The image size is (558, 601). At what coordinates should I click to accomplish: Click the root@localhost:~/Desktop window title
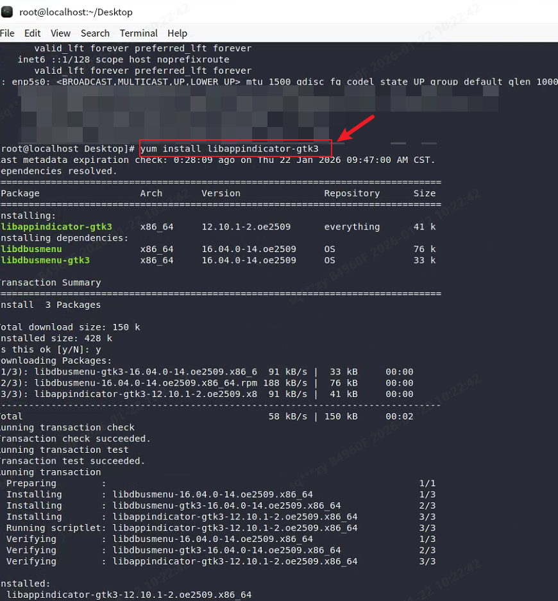(x=76, y=12)
